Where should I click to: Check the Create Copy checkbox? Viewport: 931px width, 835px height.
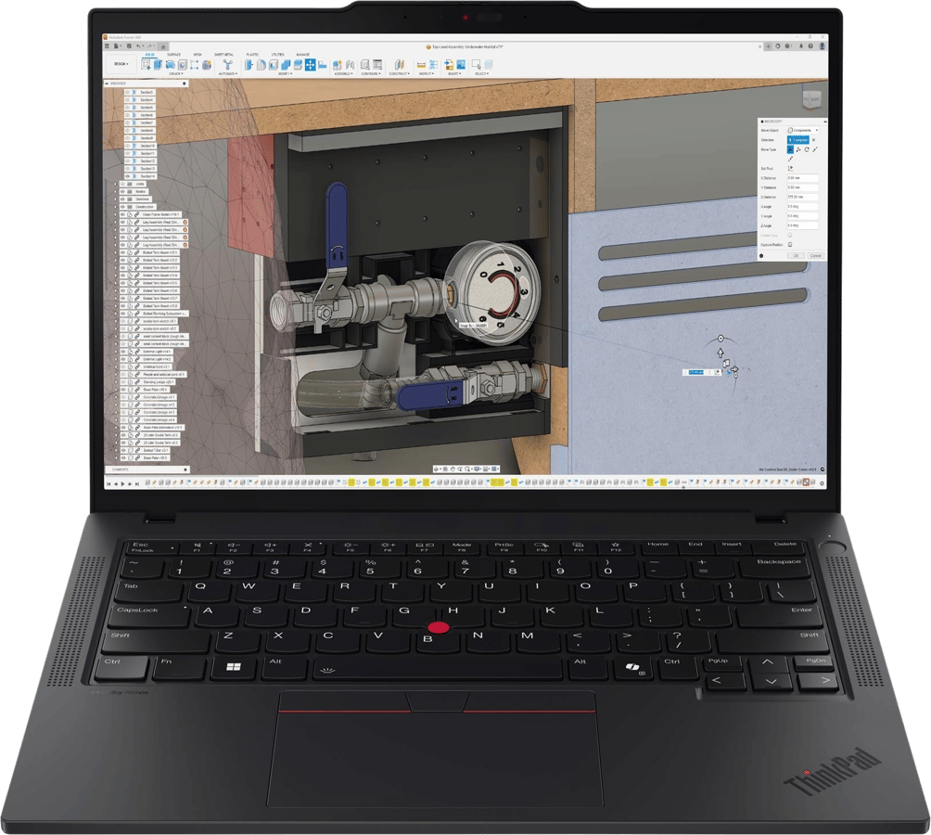tap(790, 235)
